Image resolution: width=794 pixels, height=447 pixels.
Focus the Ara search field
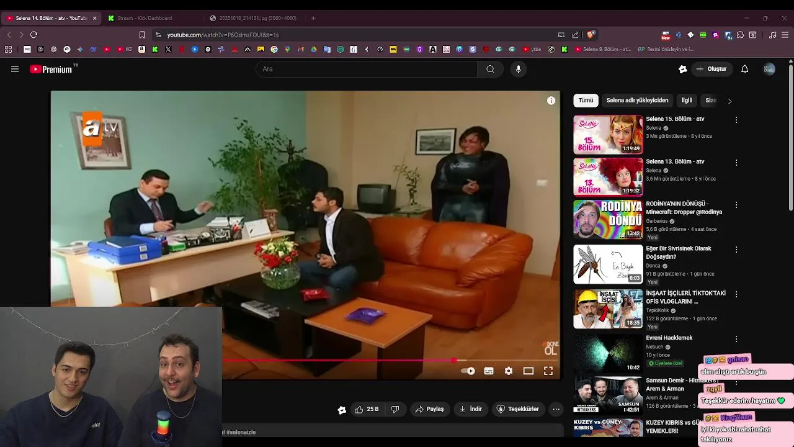(366, 69)
